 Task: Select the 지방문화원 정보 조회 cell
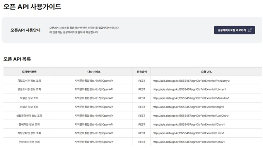pos(29,133)
